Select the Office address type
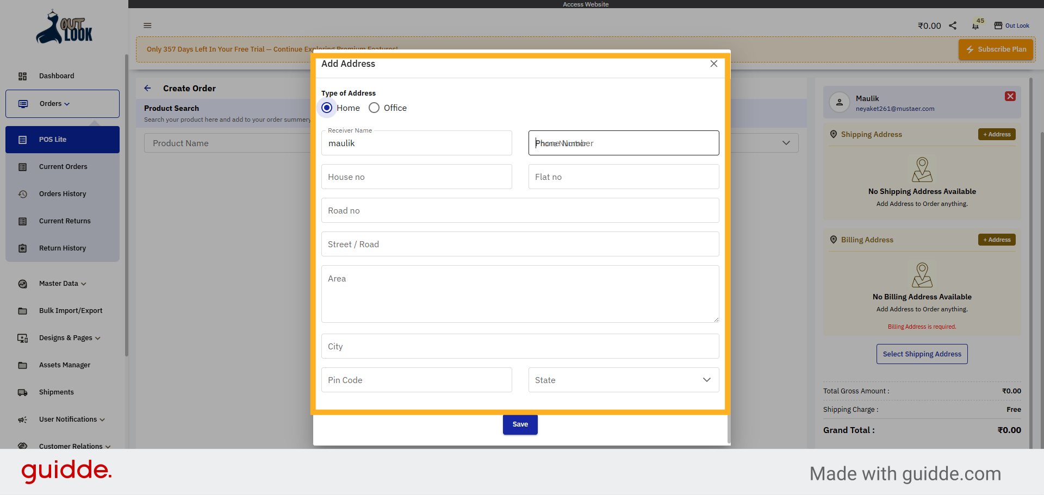Screen dimensions: 1044x495 pyautogui.click(x=374, y=108)
